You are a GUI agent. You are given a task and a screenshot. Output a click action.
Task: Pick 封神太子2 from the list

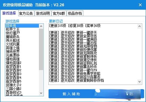(x=22, y=85)
